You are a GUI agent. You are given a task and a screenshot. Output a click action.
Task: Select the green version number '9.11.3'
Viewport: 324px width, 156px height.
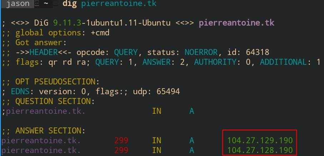coord(67,23)
